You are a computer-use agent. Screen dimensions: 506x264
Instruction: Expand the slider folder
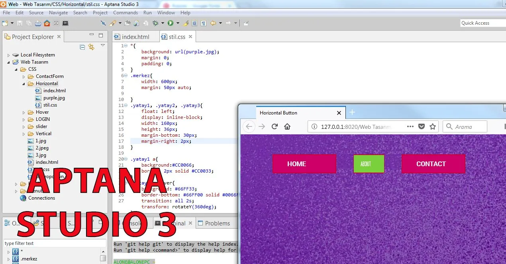point(24,126)
